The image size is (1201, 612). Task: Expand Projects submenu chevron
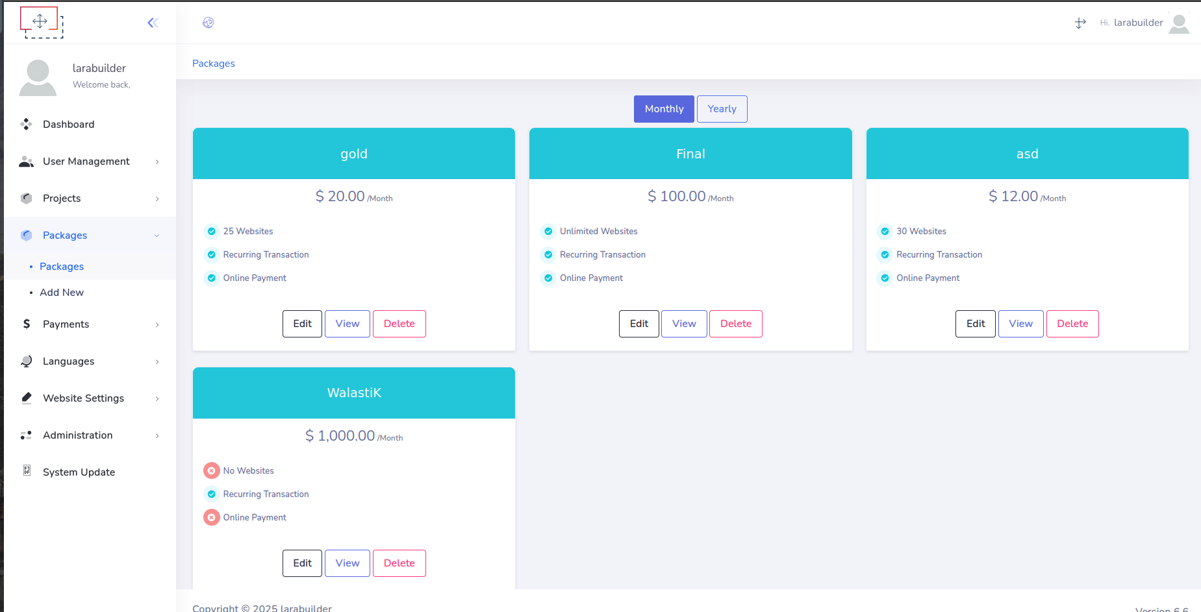click(157, 199)
